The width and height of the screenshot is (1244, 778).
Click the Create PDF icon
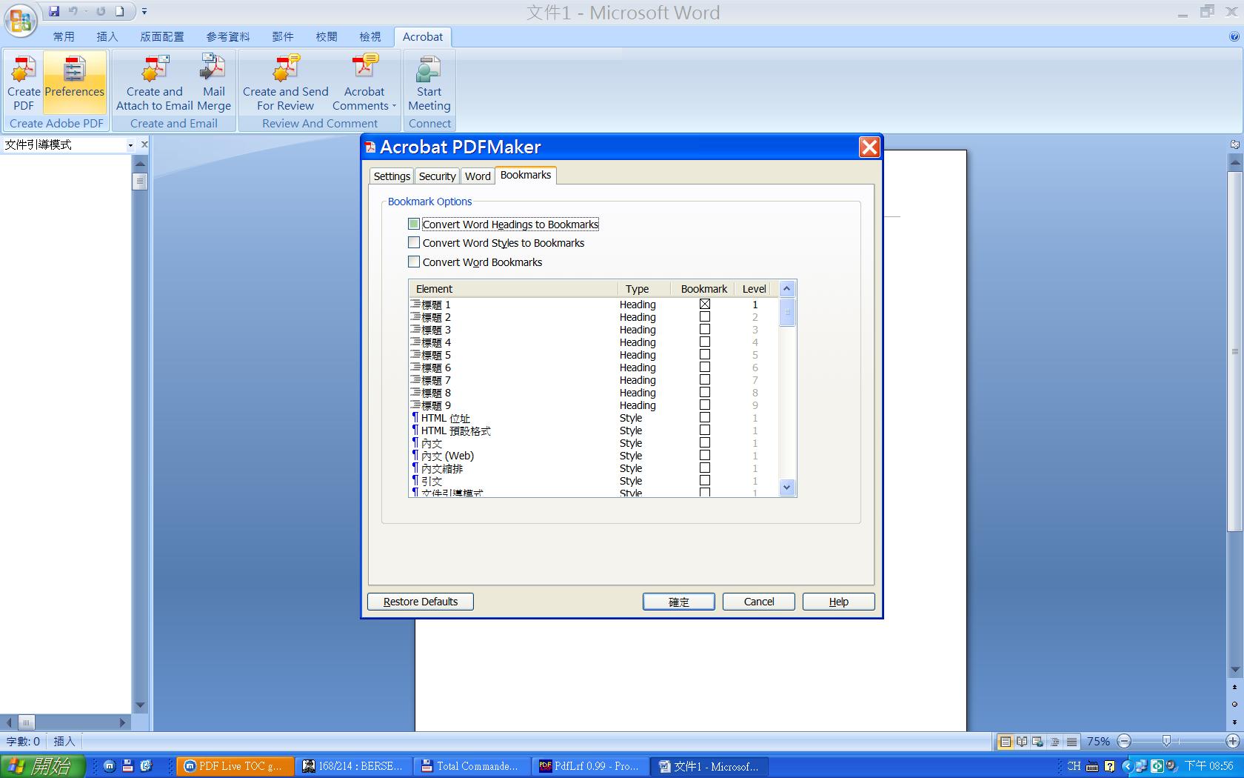point(24,83)
